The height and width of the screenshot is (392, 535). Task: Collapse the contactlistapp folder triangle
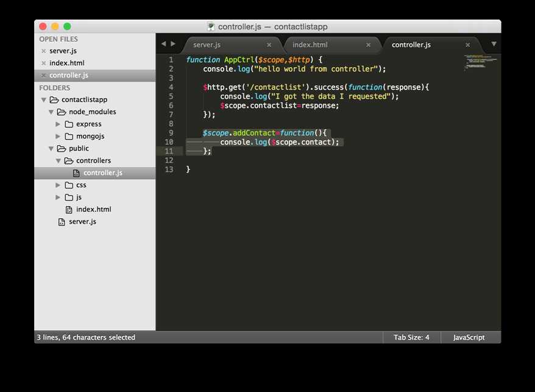point(44,100)
